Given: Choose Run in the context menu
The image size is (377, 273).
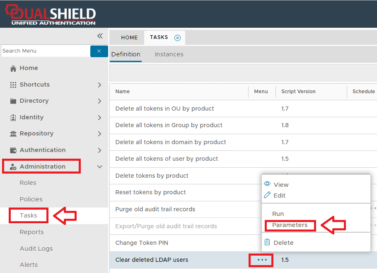Looking at the screenshot, I should 278,214.
